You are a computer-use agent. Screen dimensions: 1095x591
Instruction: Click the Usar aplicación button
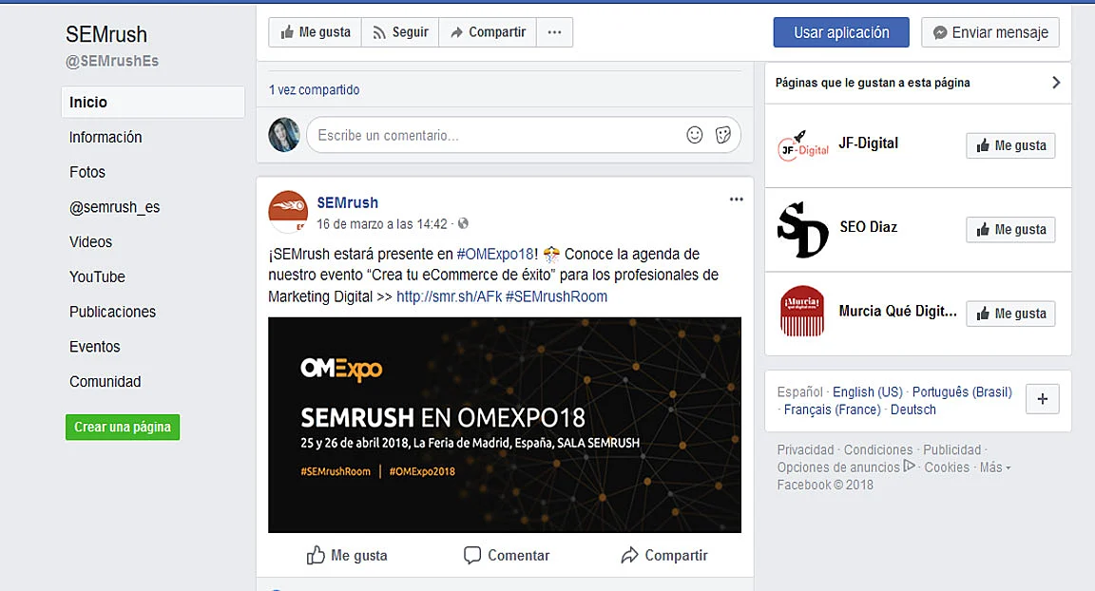pyautogui.click(x=841, y=32)
